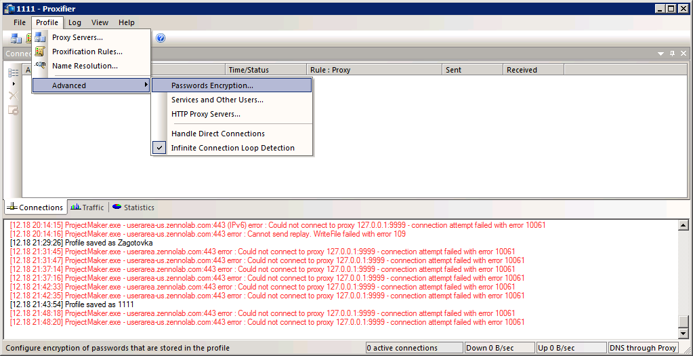Select the 21:31:45 error log line
This screenshot has width=693, height=356.
pos(263,252)
